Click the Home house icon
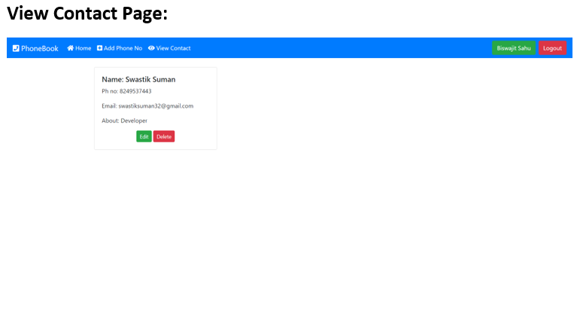Viewport: 577px width, 314px height. [70, 48]
